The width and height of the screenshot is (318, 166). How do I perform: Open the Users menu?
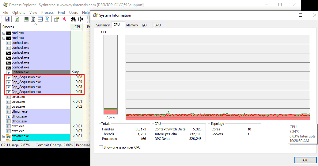[74, 12]
